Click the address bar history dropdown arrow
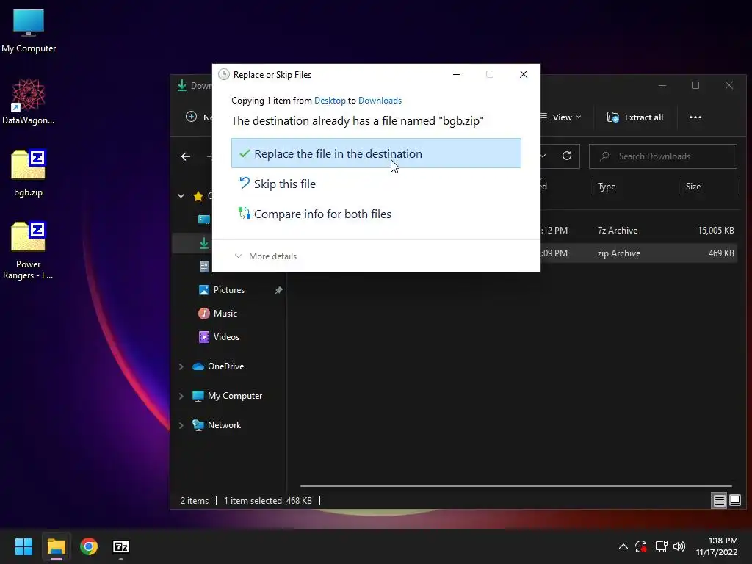The image size is (752, 564). [544, 156]
